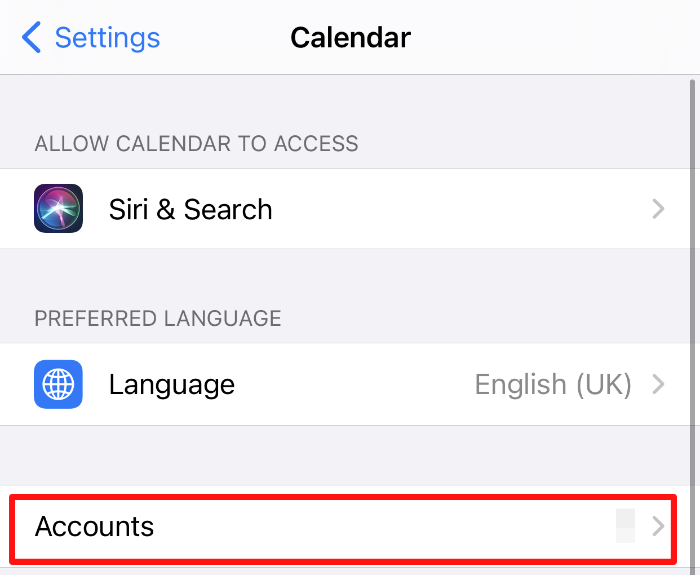Click the vertical scrollbar on the right

click(x=693, y=282)
